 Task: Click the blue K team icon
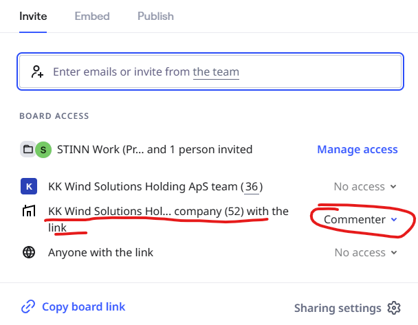pos(29,186)
